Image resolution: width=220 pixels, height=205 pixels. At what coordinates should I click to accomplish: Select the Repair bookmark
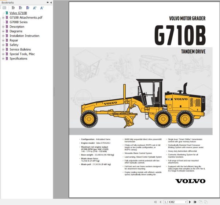click(14, 40)
